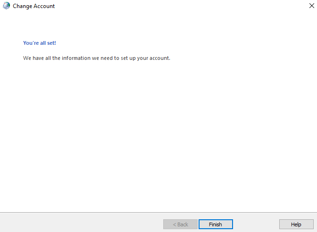Click the Change Account globe icon
The image size is (317, 232).
(x=7, y=6)
